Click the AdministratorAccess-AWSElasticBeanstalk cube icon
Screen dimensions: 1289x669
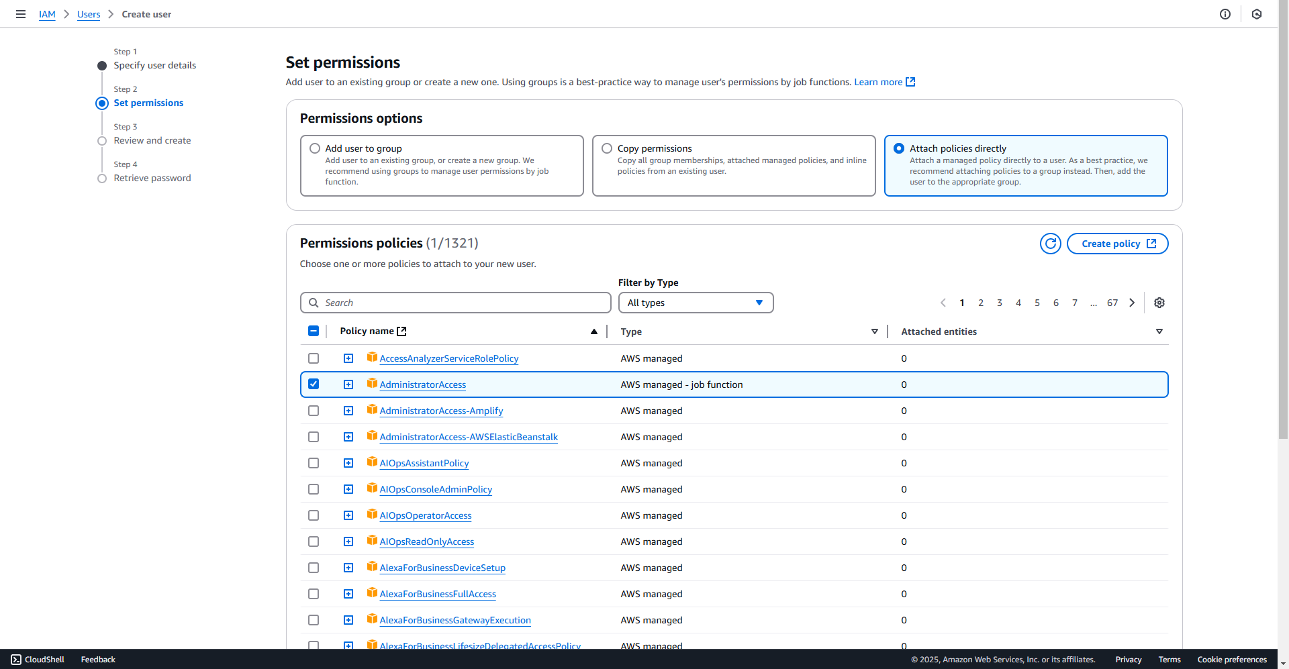(x=372, y=435)
